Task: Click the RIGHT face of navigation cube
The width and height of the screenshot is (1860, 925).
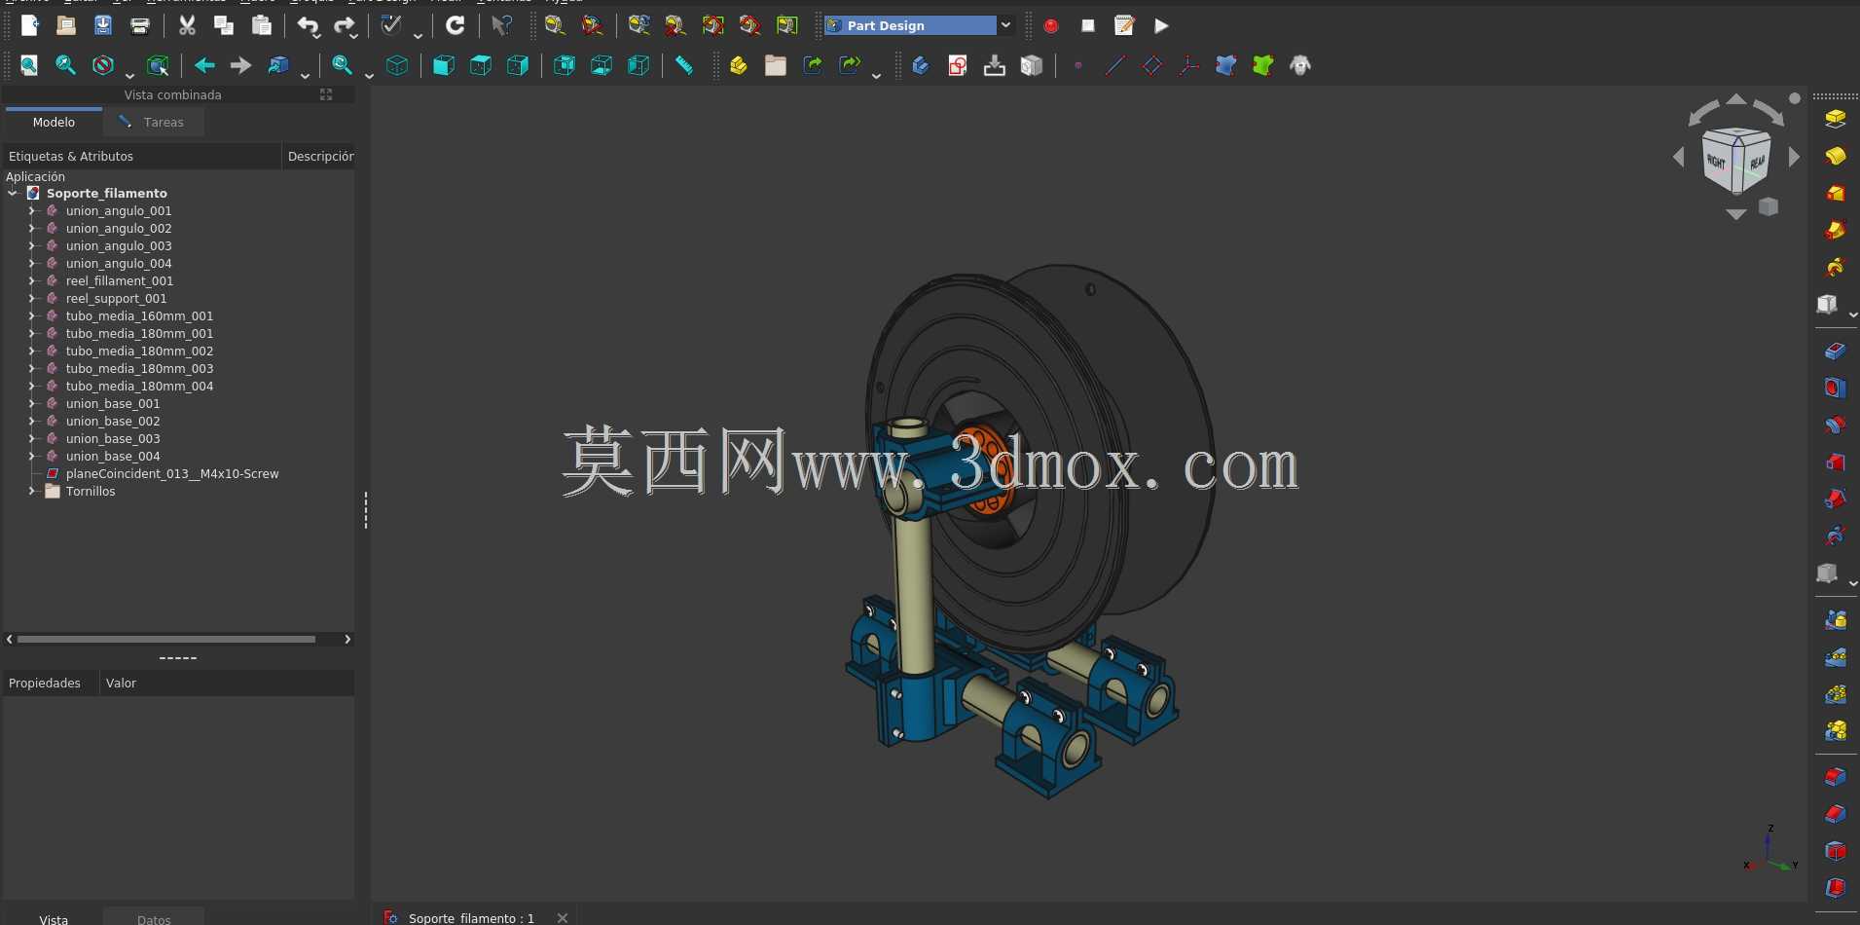Action: pos(1717,162)
